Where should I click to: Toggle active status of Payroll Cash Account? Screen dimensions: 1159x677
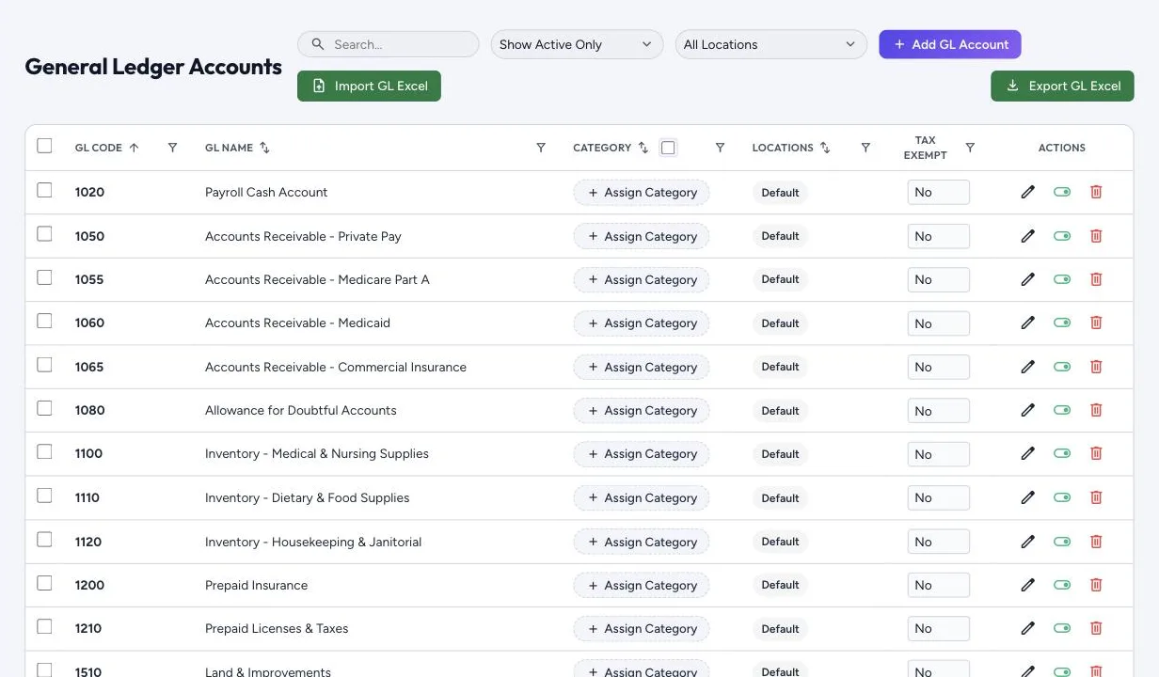point(1062,192)
